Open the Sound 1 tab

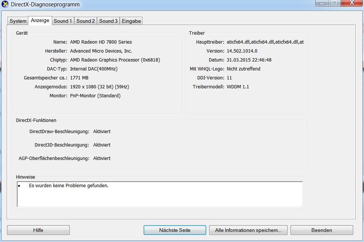(x=63, y=21)
